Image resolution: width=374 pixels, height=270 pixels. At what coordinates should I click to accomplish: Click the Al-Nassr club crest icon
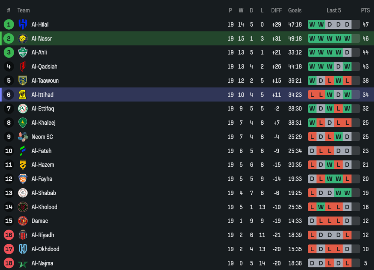click(x=23, y=39)
